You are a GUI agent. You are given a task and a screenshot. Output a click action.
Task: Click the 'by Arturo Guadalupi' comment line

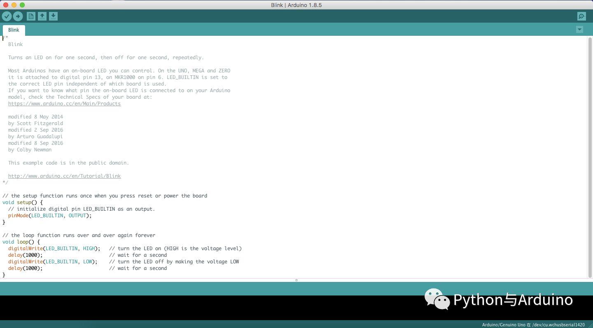click(35, 137)
